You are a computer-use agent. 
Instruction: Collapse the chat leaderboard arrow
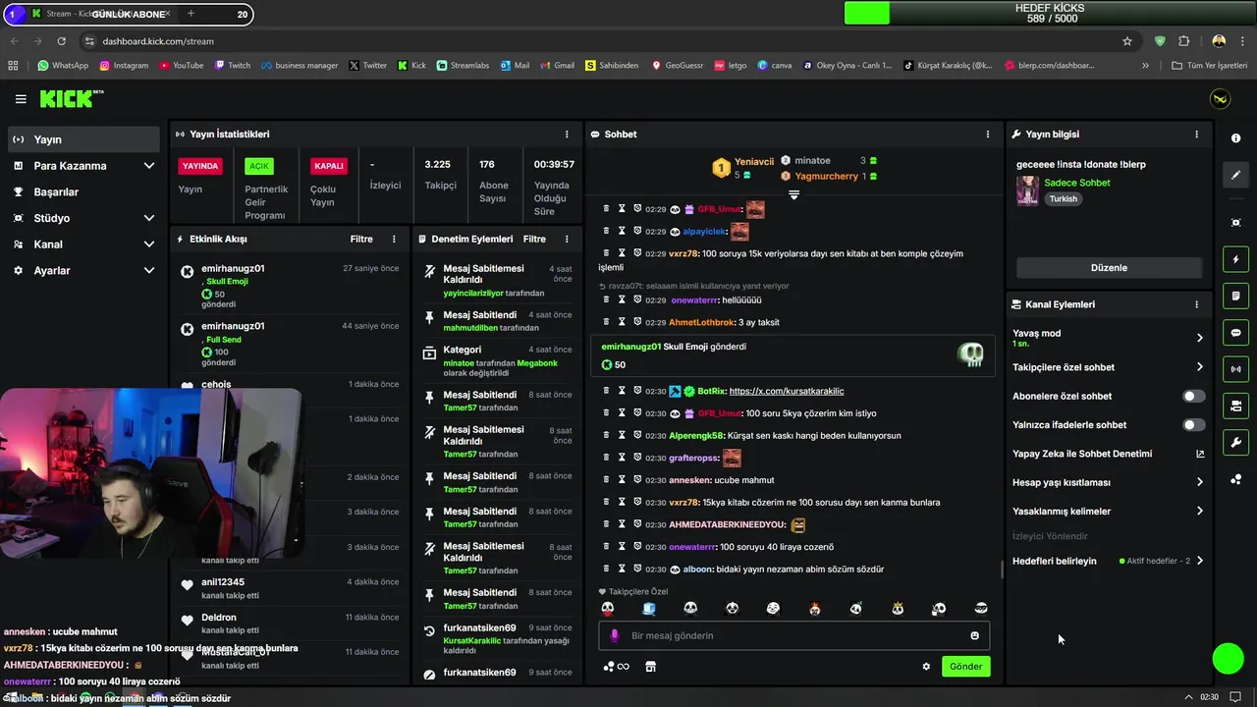point(793,194)
